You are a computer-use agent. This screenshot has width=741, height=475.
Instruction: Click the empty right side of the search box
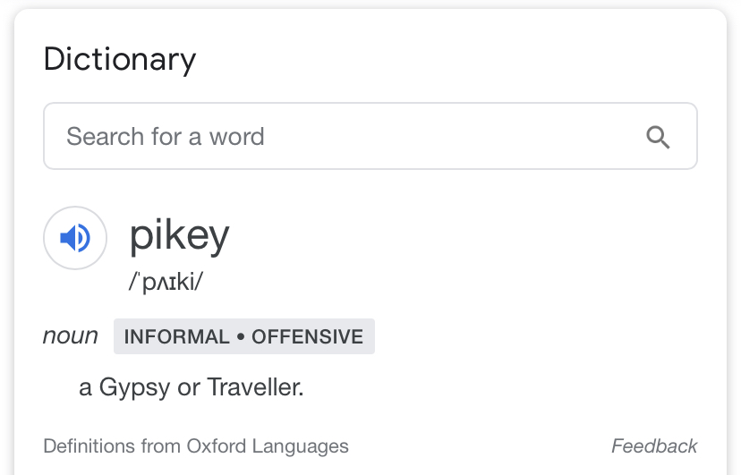point(454,136)
